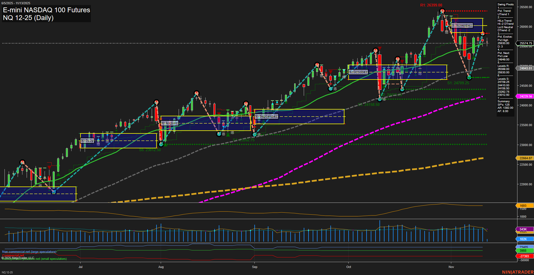
Task: Click the swing high pivot marker at the 26399 peak
Action: coord(442,10)
